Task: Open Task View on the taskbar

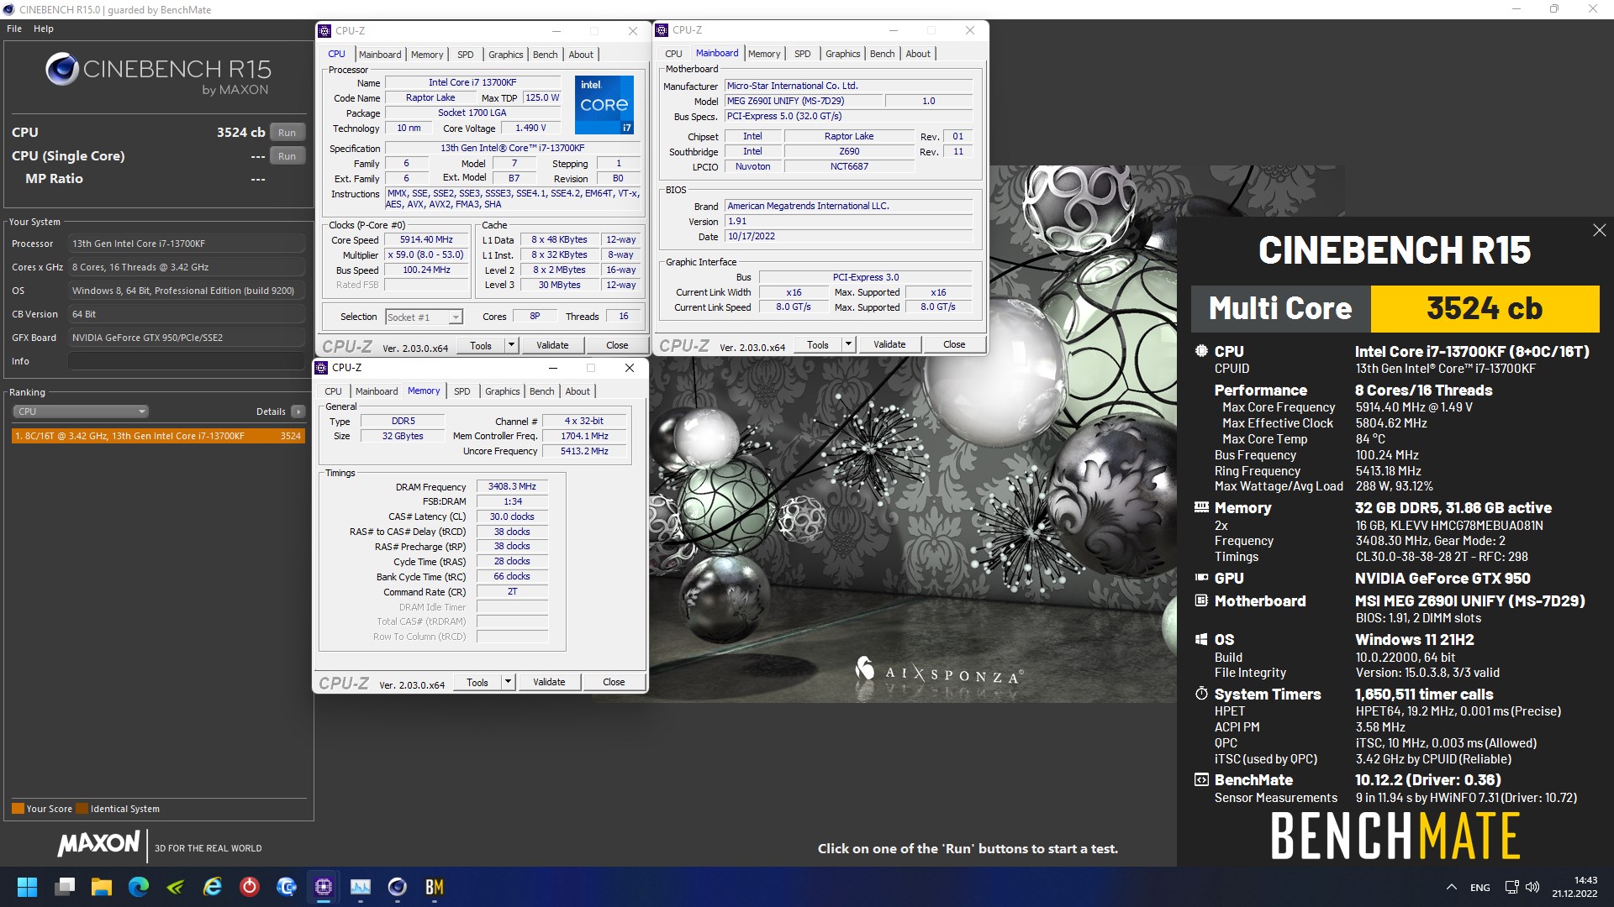Action: 65,887
